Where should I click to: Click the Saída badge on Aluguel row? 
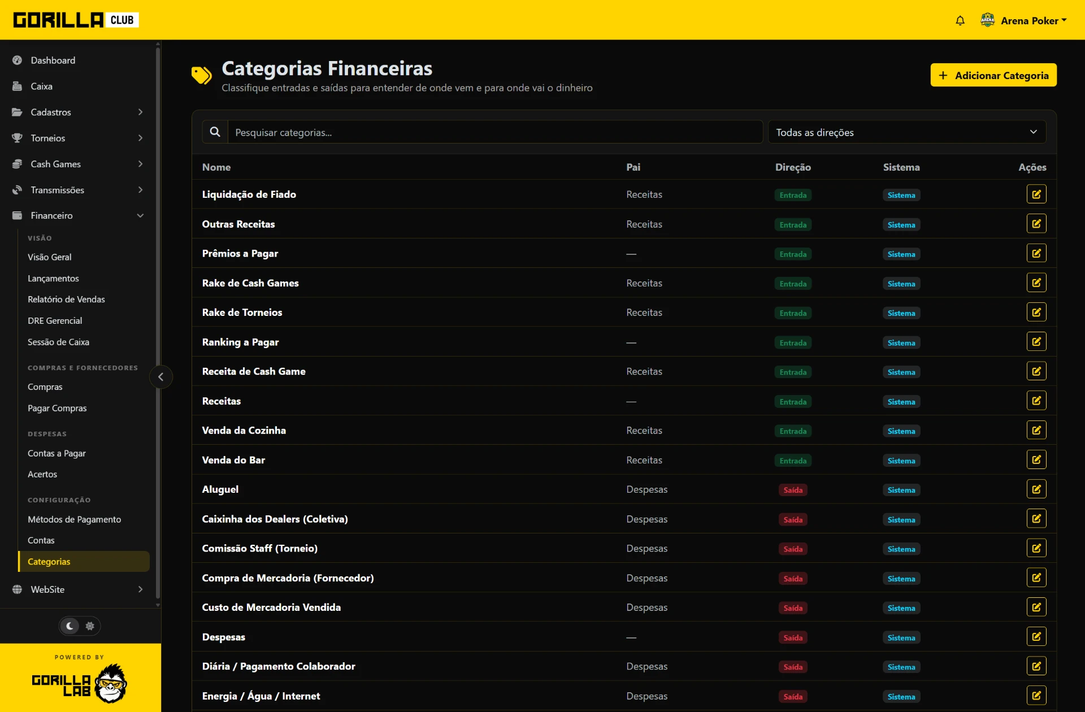click(793, 490)
